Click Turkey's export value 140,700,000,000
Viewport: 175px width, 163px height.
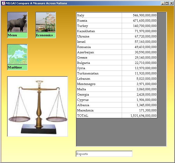139,26
